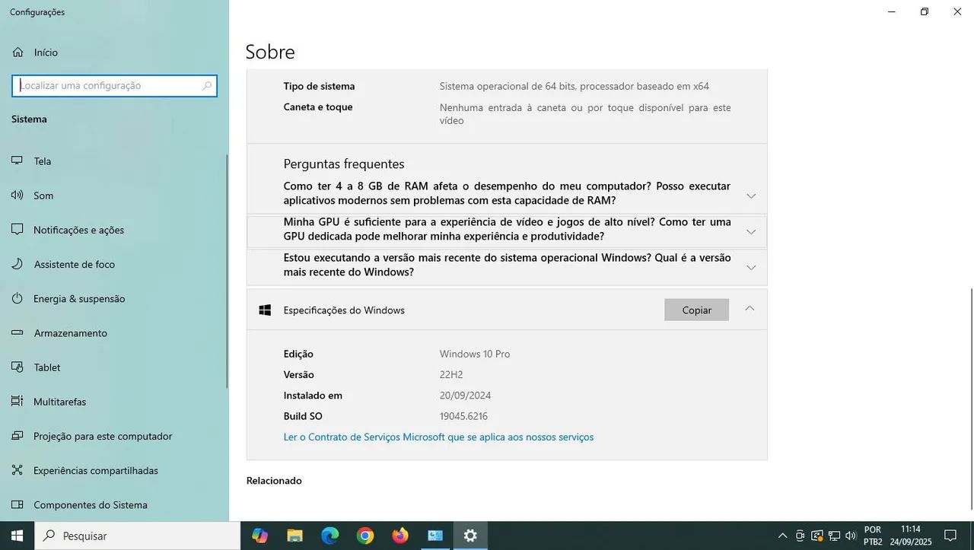Expand the latest Windows version question
974x550 pixels.
click(750, 267)
